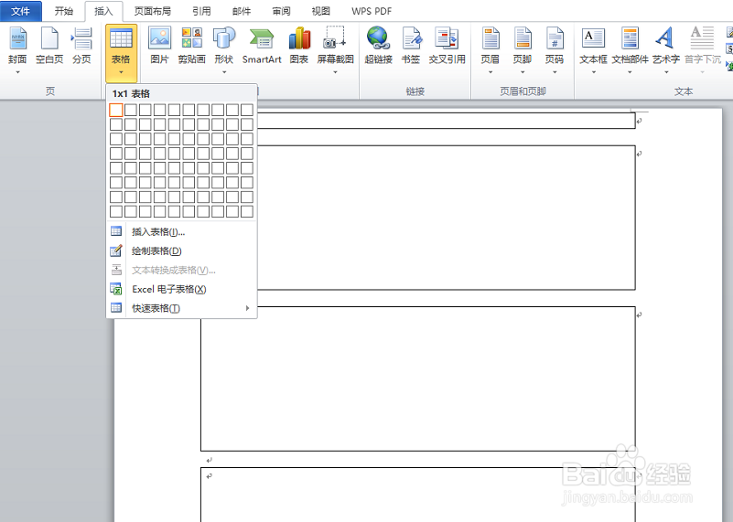Add a 书签 bookmark
Viewport: 733px width, 522px height.
pos(411,45)
